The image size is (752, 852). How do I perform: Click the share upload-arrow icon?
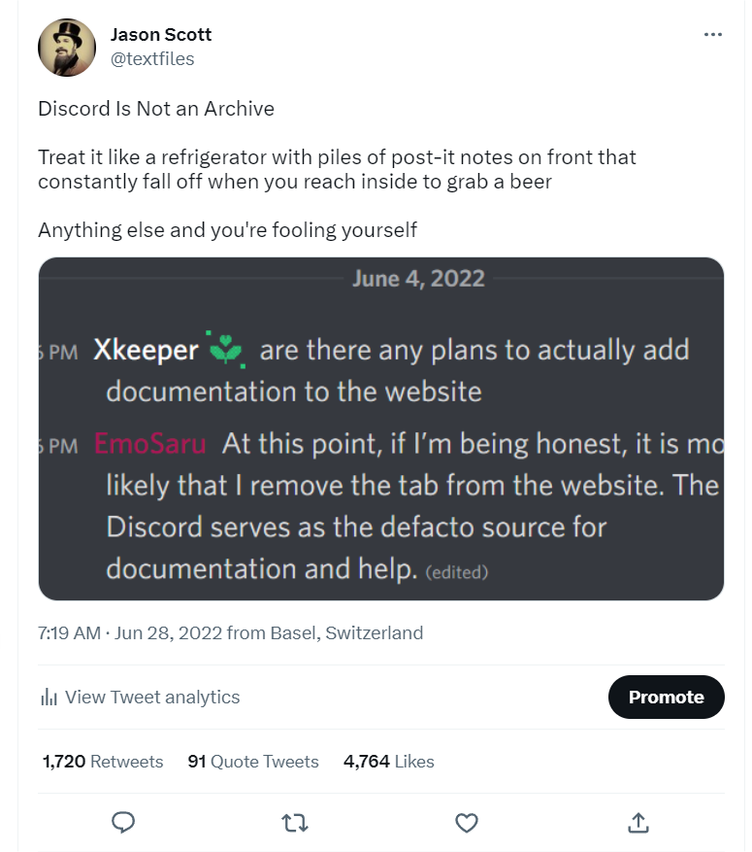[638, 822]
